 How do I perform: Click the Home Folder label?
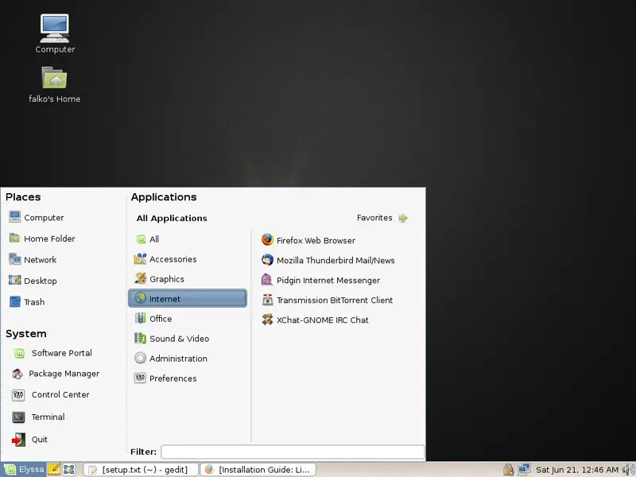click(x=49, y=238)
